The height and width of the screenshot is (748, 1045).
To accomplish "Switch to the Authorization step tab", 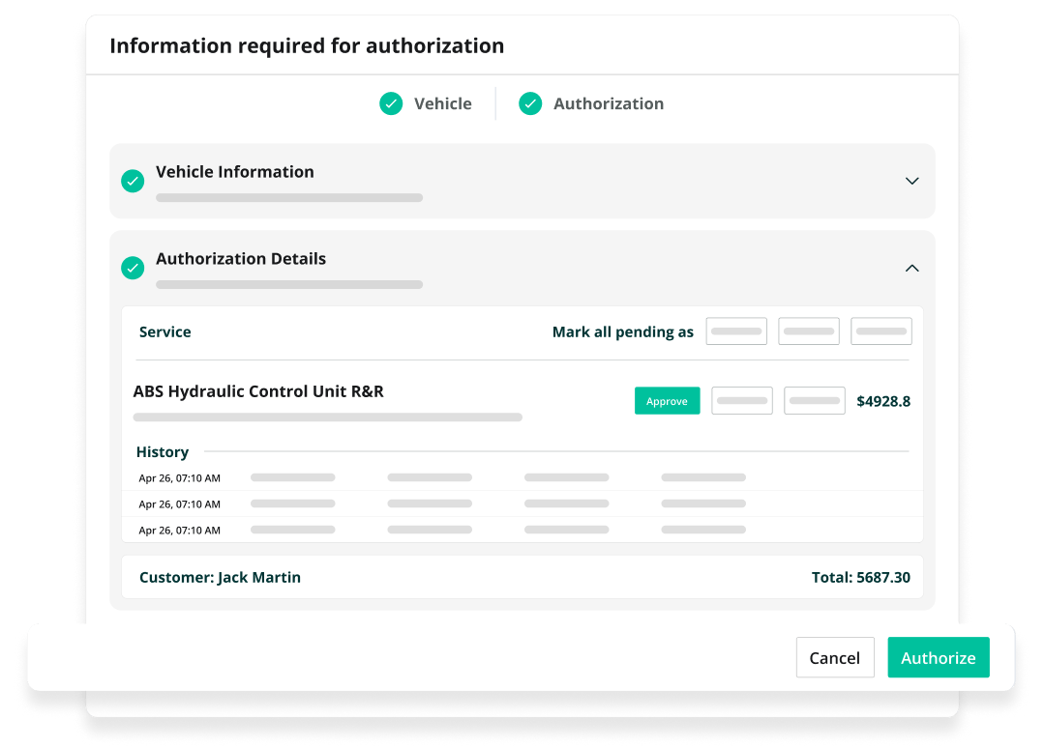I will (608, 103).
